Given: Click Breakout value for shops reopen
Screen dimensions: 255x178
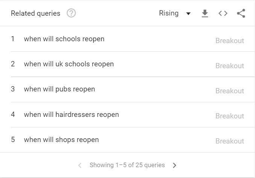Looking at the screenshot, I should pyautogui.click(x=229, y=141).
